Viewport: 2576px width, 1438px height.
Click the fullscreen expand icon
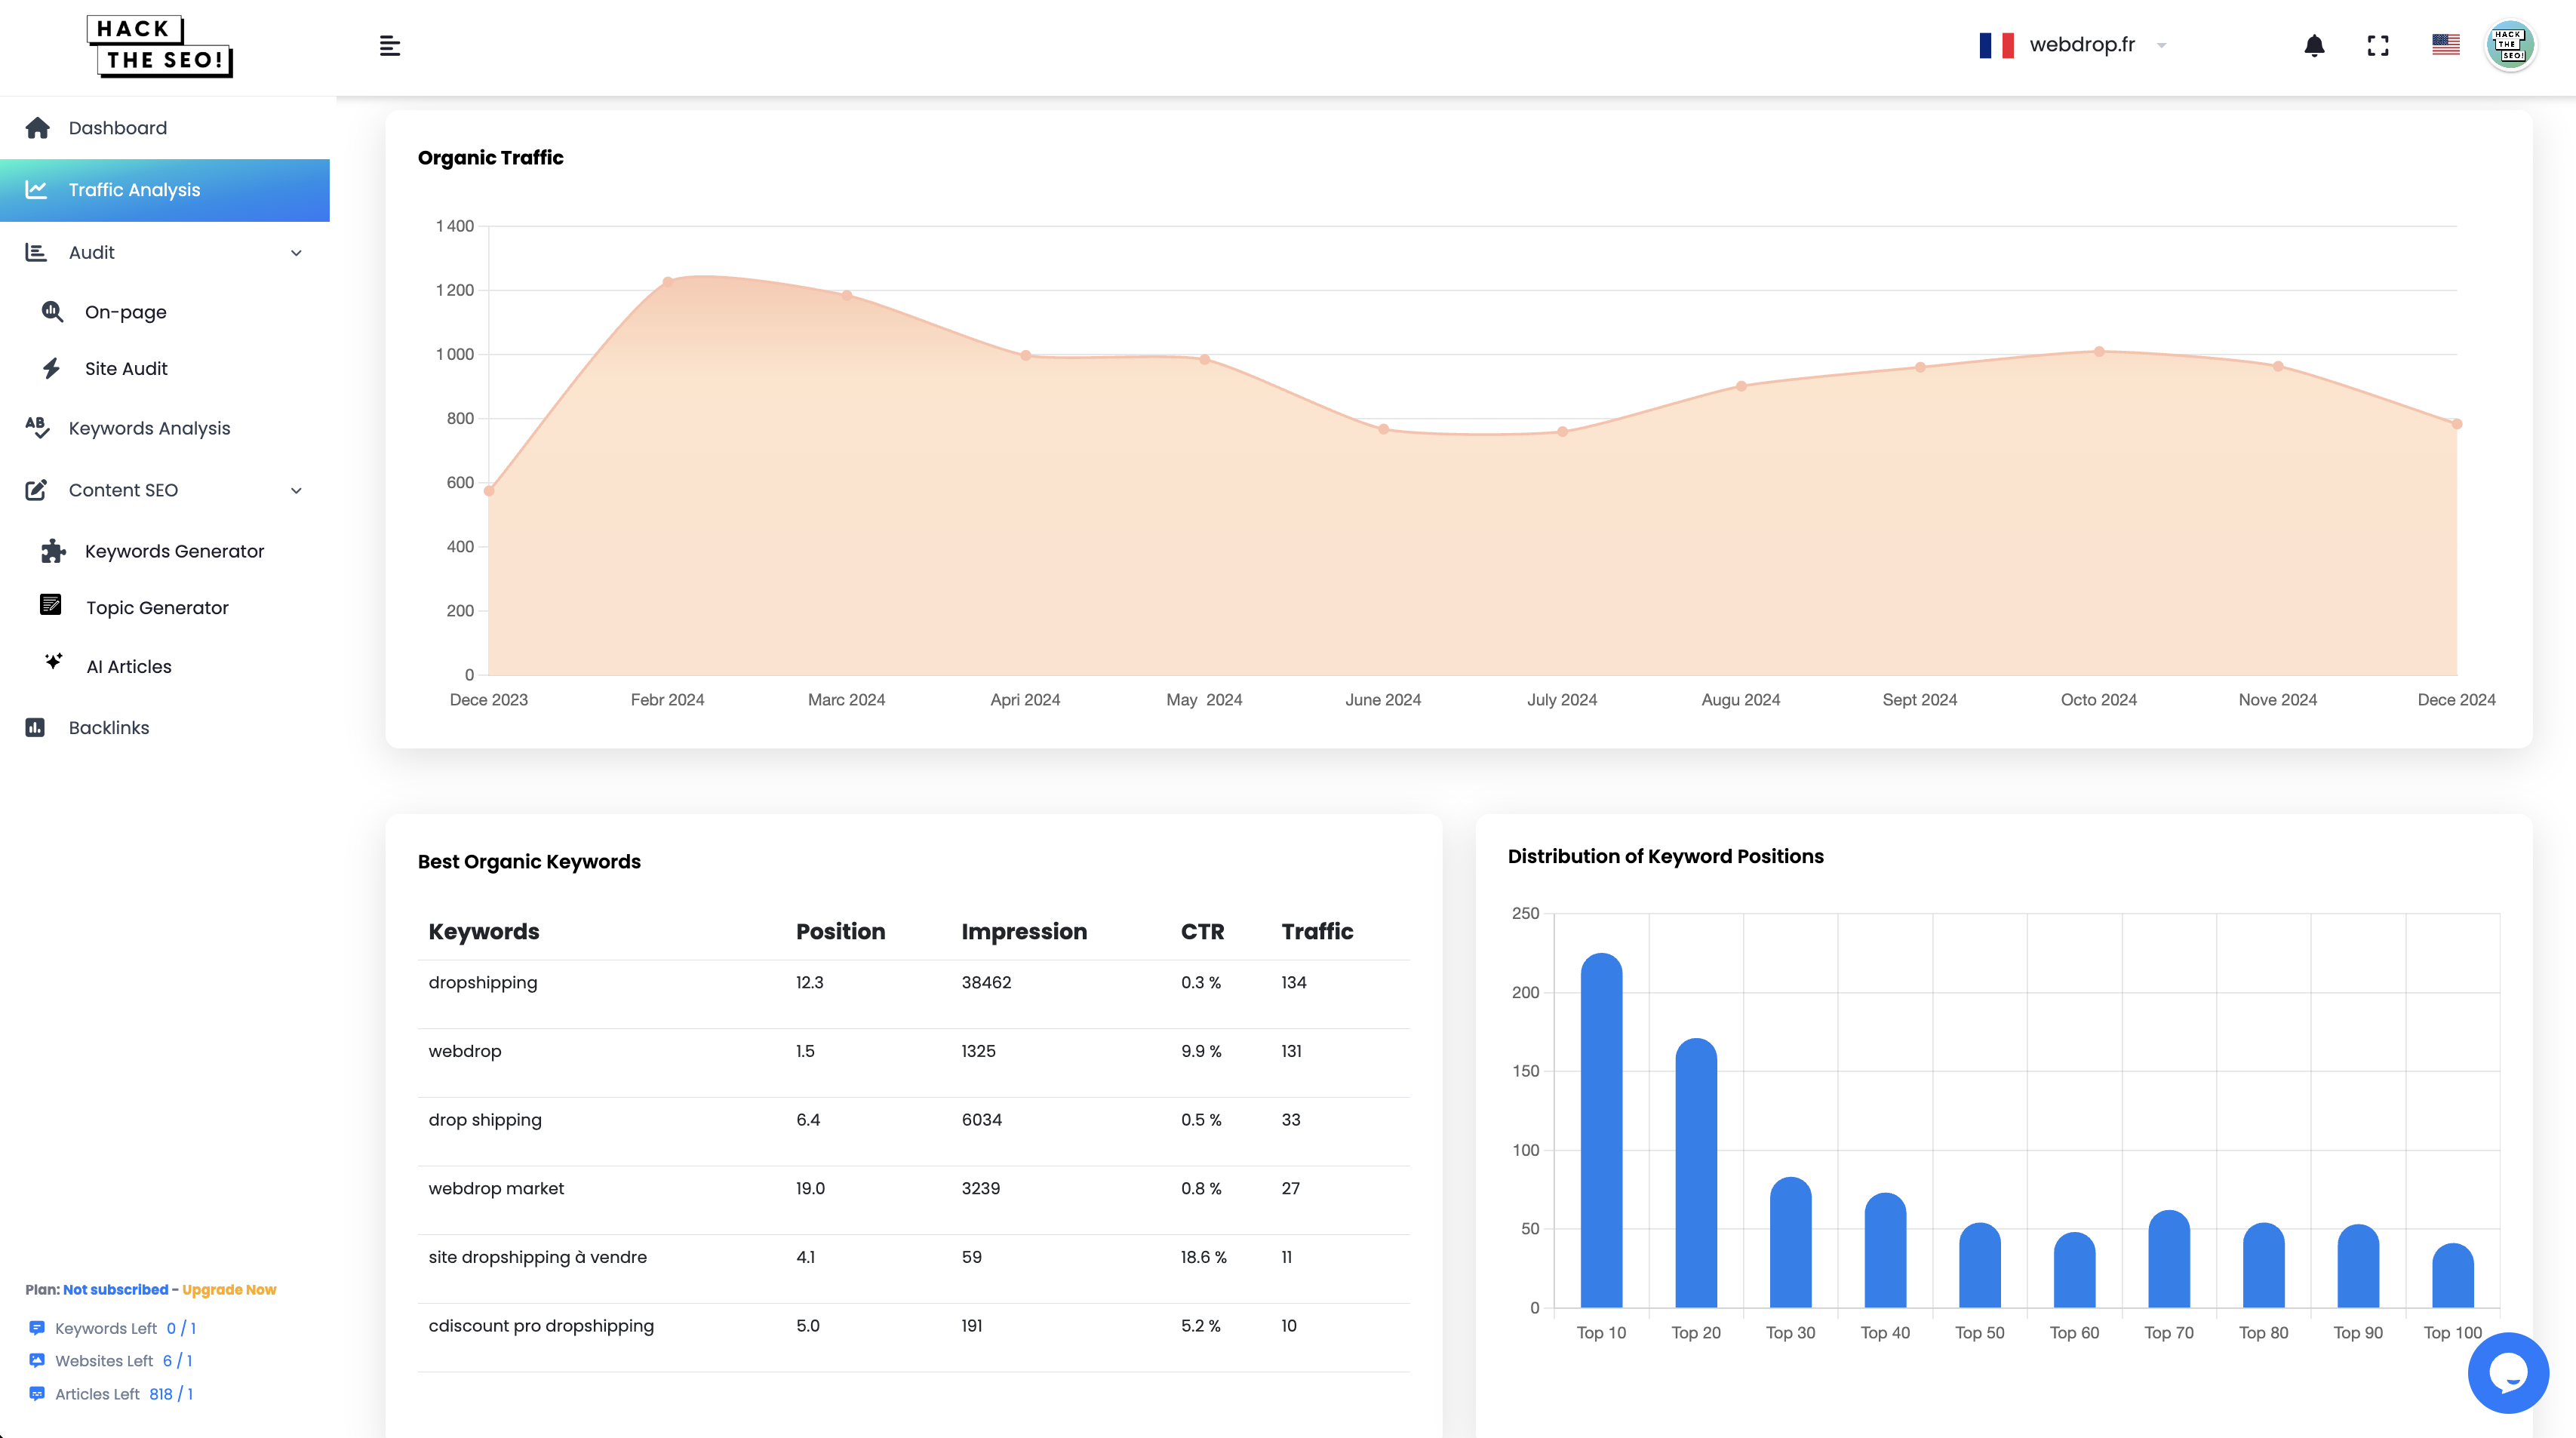pyautogui.click(x=2378, y=45)
